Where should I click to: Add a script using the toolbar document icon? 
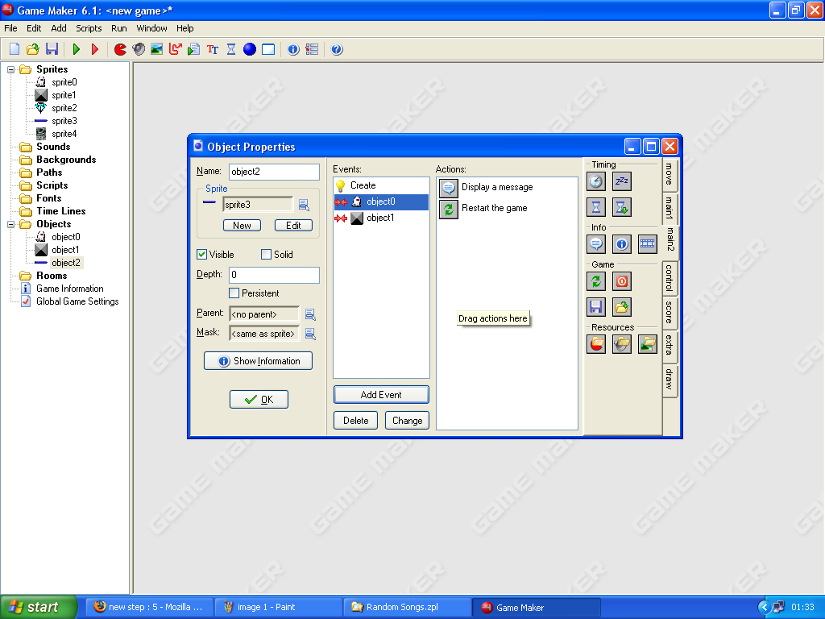click(x=193, y=49)
